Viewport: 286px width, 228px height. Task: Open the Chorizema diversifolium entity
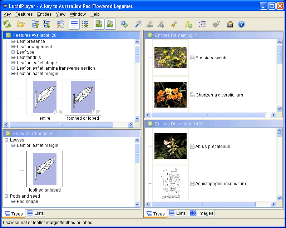tap(219, 95)
